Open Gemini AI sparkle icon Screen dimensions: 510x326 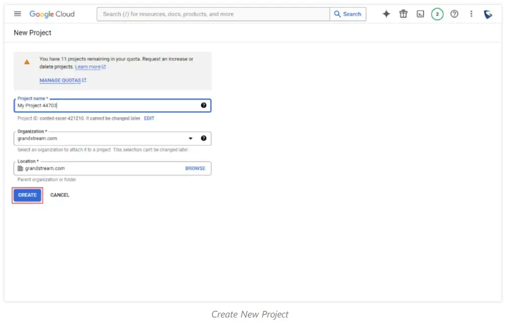click(386, 14)
